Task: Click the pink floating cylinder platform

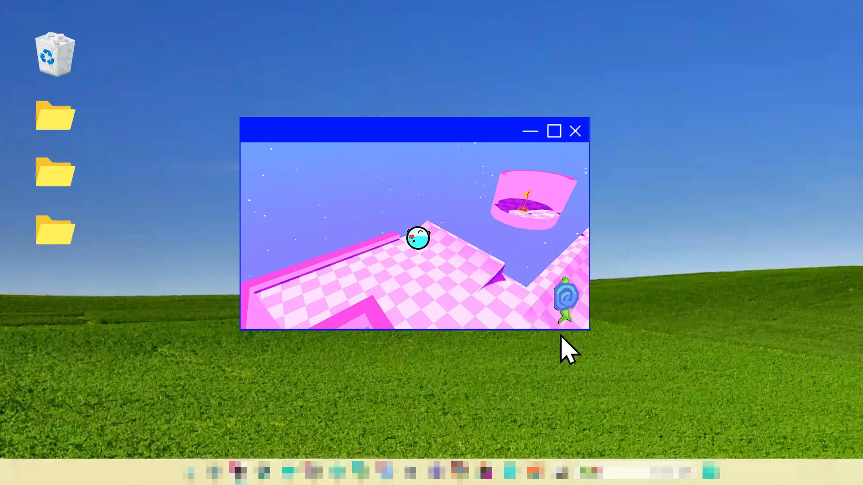Action: [533, 200]
